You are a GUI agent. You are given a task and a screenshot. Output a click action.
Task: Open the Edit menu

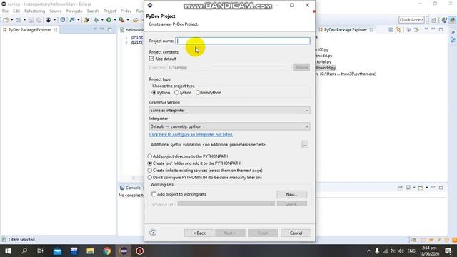(16, 11)
